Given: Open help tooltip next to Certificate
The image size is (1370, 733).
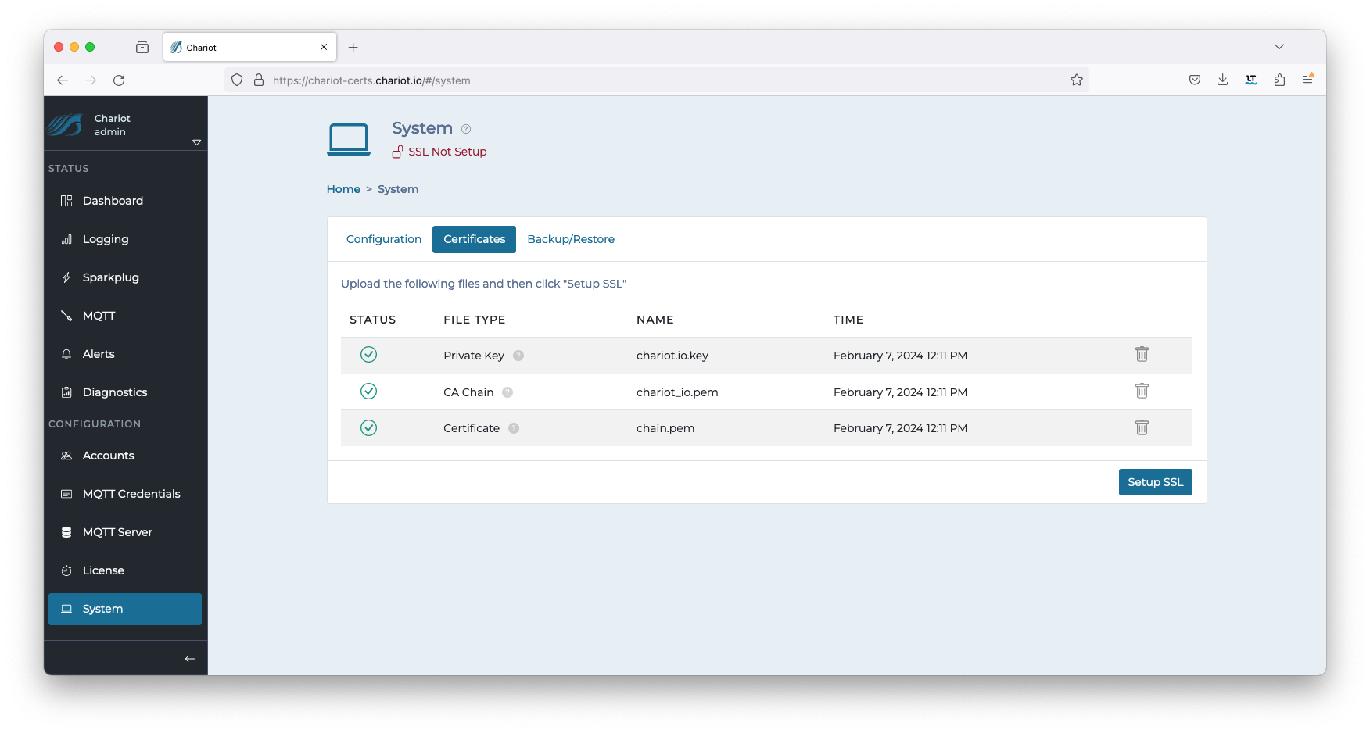Looking at the screenshot, I should pos(514,428).
